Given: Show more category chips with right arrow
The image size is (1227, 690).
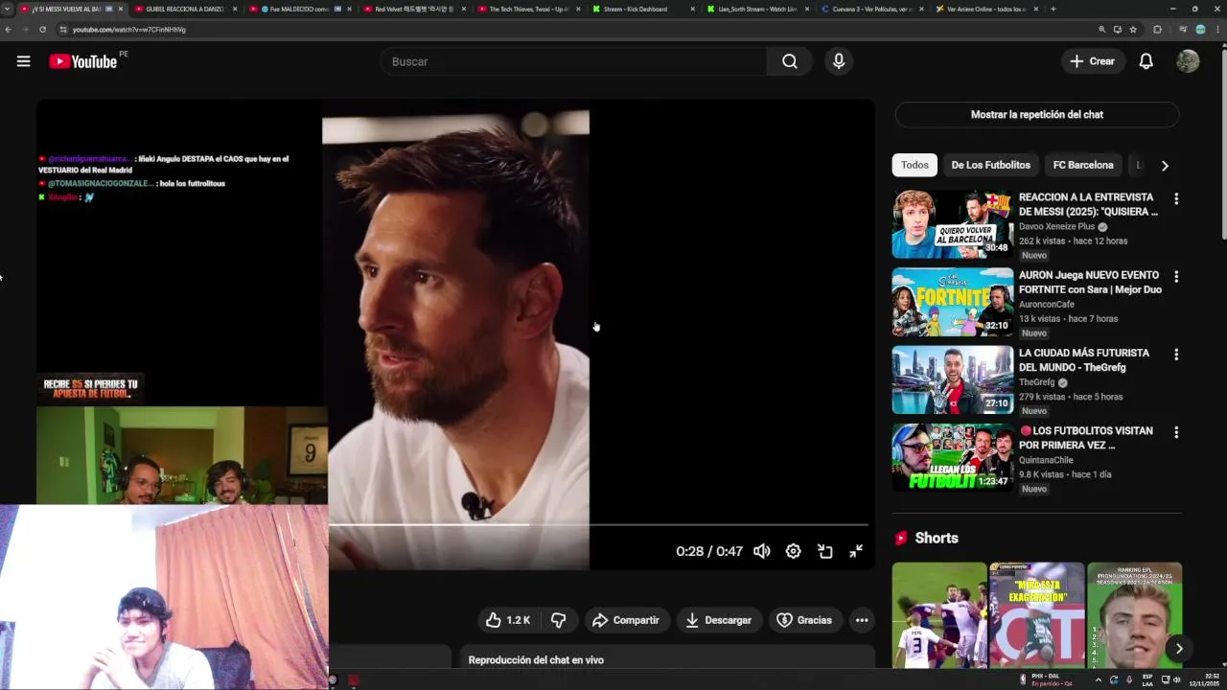Looking at the screenshot, I should 1165,166.
